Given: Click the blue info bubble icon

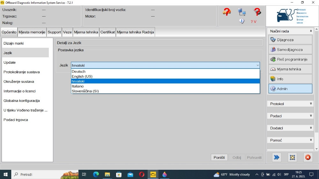Looking at the screenshot, I should point(241,21).
